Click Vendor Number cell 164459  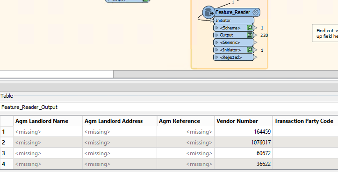coord(244,132)
